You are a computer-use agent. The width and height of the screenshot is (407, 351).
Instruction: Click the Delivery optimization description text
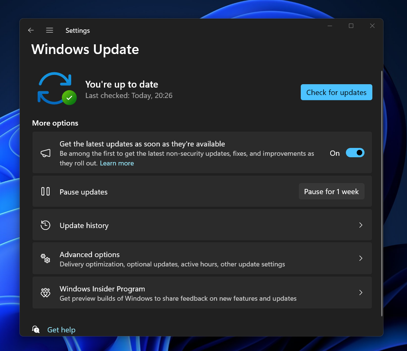click(x=172, y=264)
